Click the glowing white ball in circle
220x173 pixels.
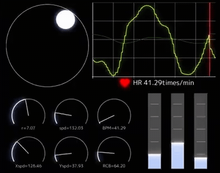click(66, 20)
